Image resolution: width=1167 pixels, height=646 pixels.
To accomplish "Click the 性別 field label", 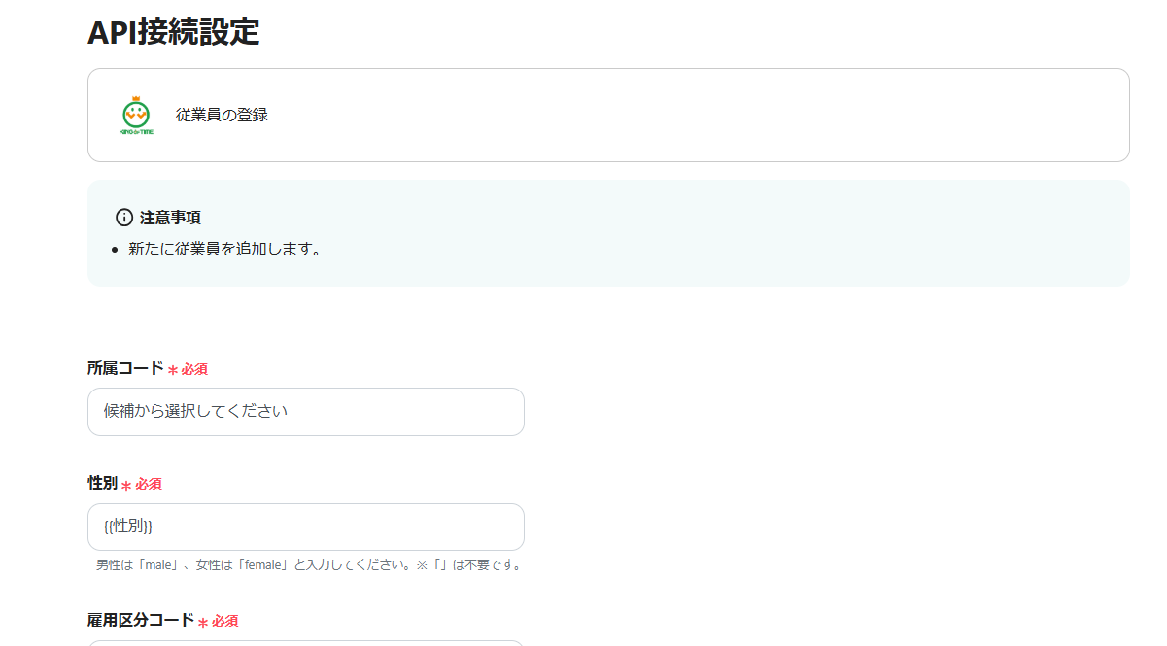I will pyautogui.click(x=102, y=483).
